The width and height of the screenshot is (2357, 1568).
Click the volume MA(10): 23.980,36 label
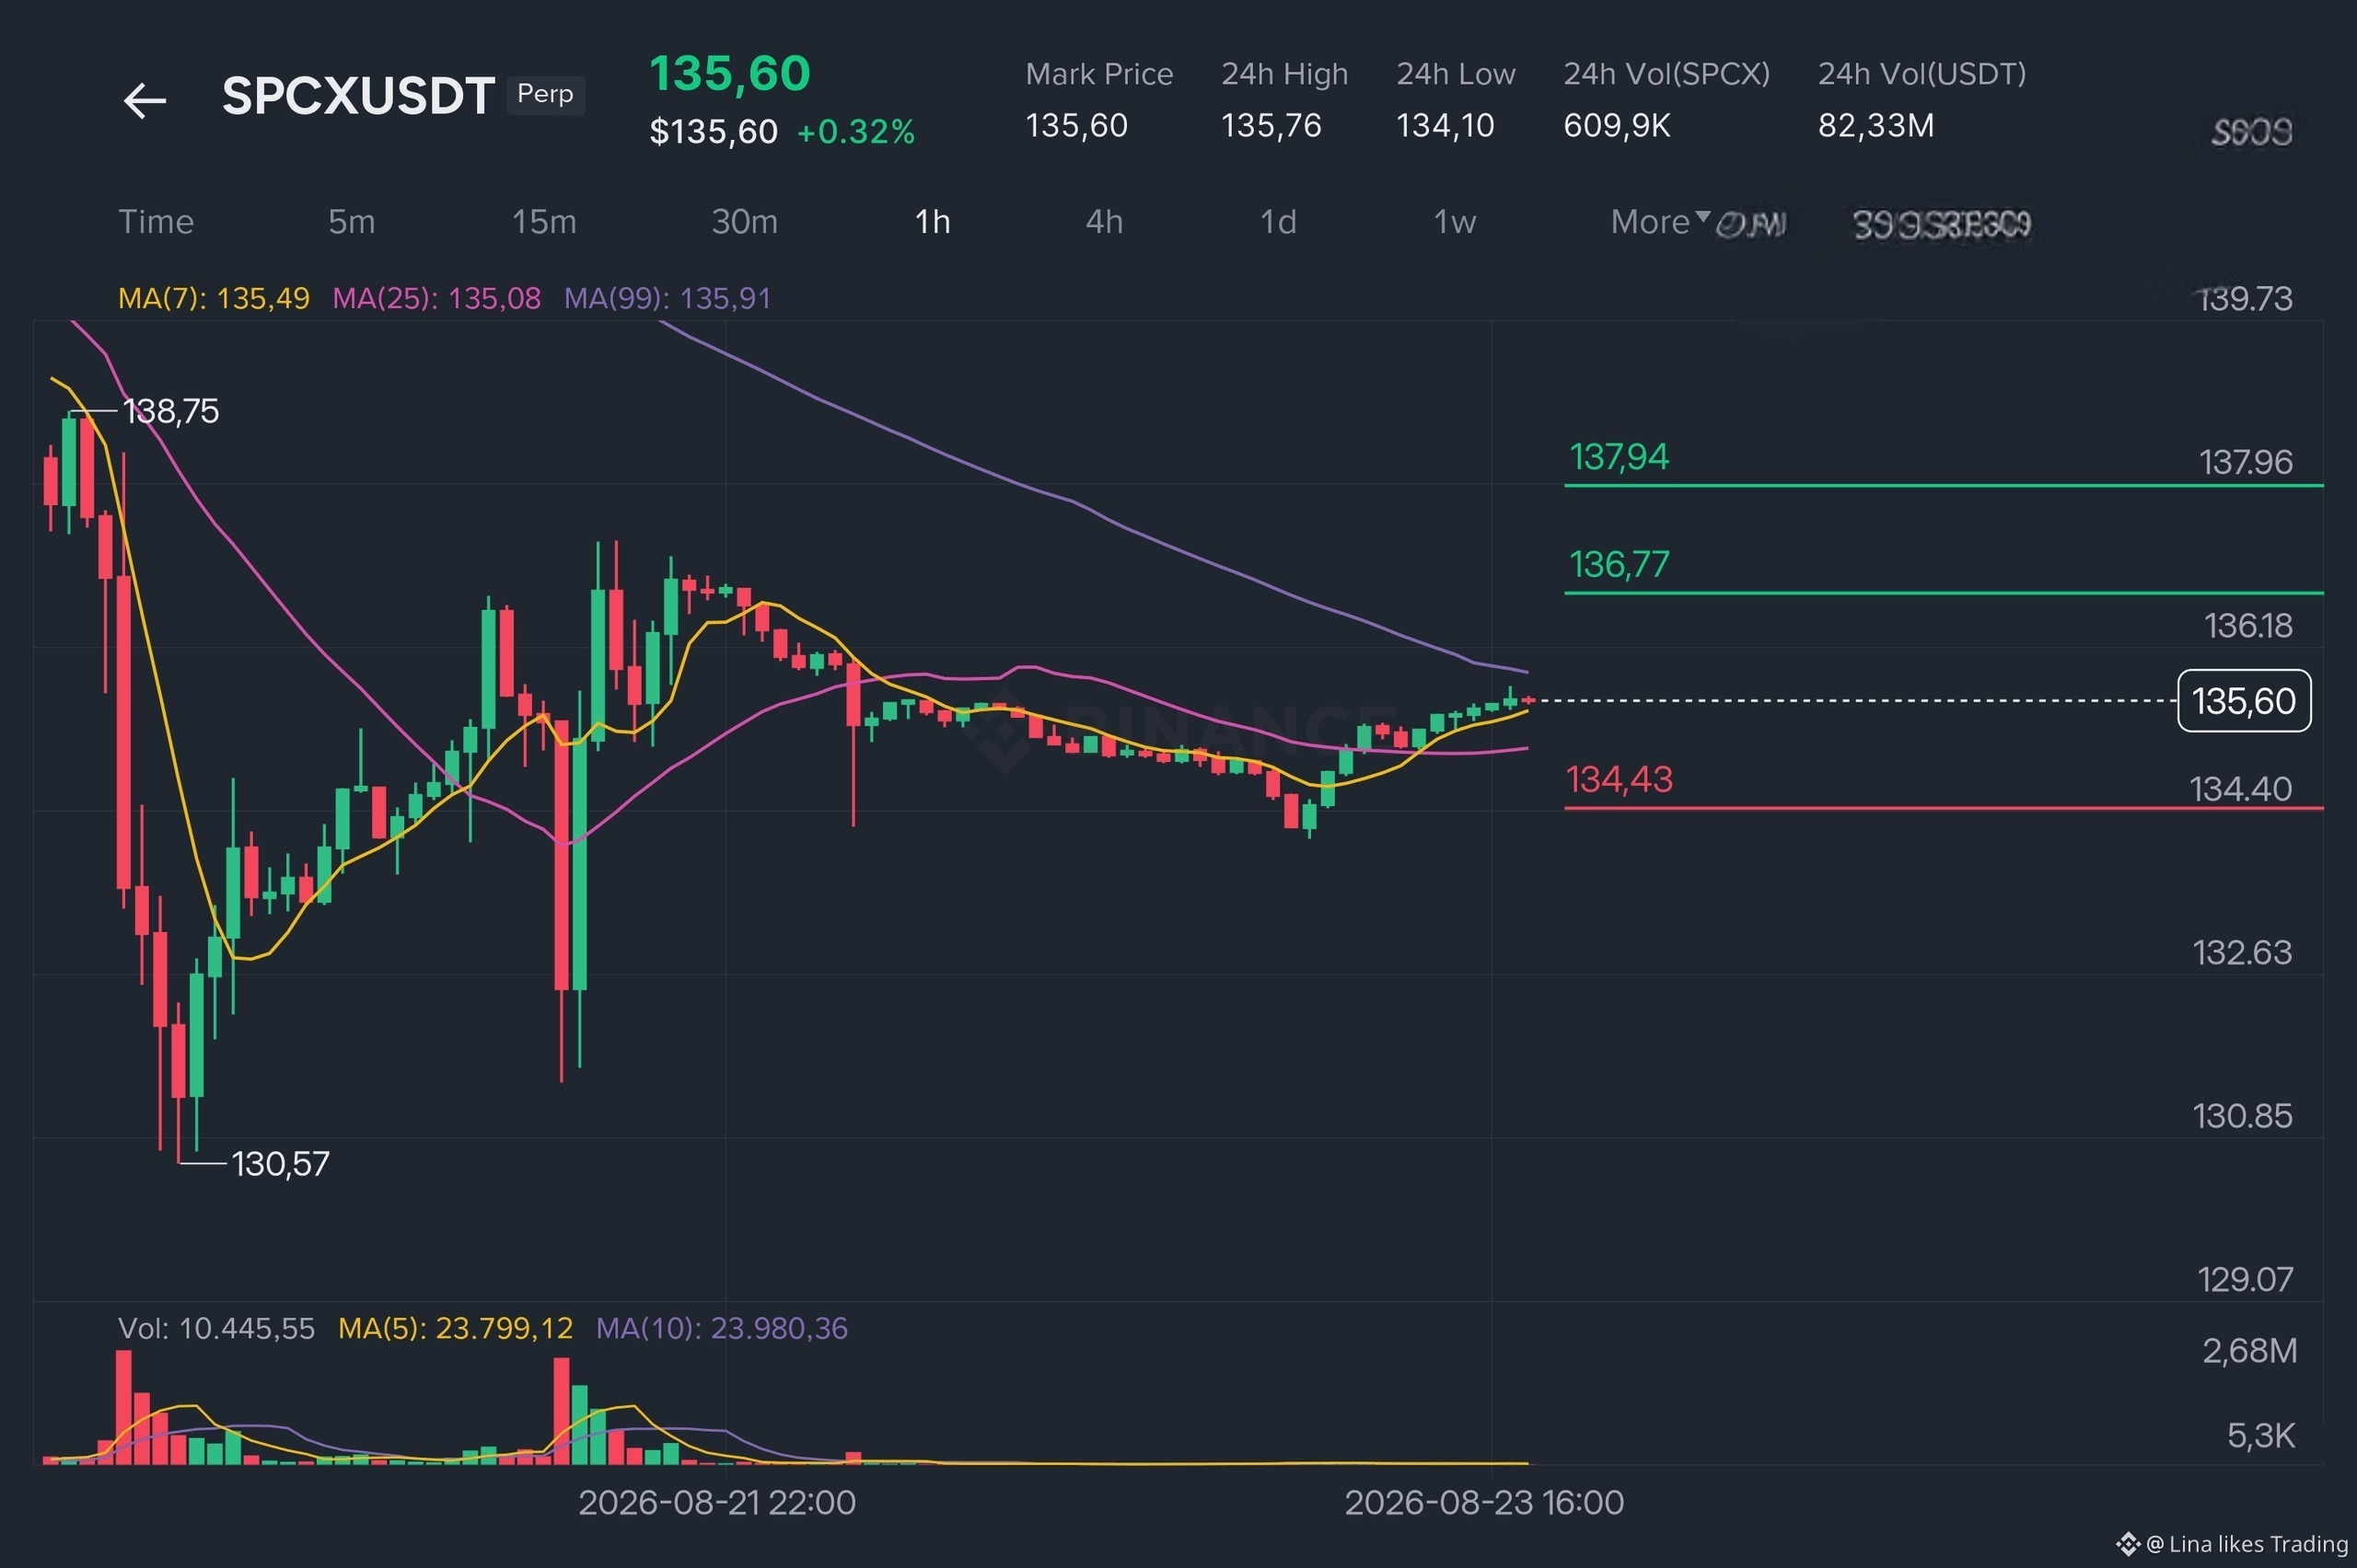coord(721,1329)
